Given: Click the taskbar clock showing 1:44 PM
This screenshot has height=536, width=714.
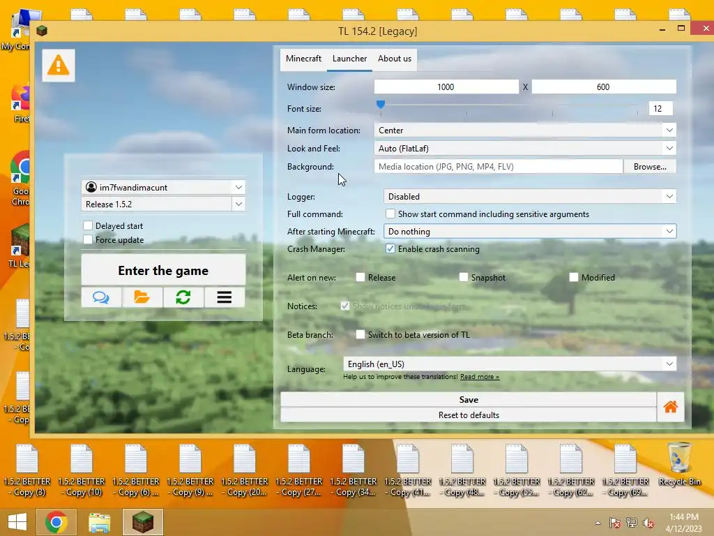Looking at the screenshot, I should [x=683, y=522].
